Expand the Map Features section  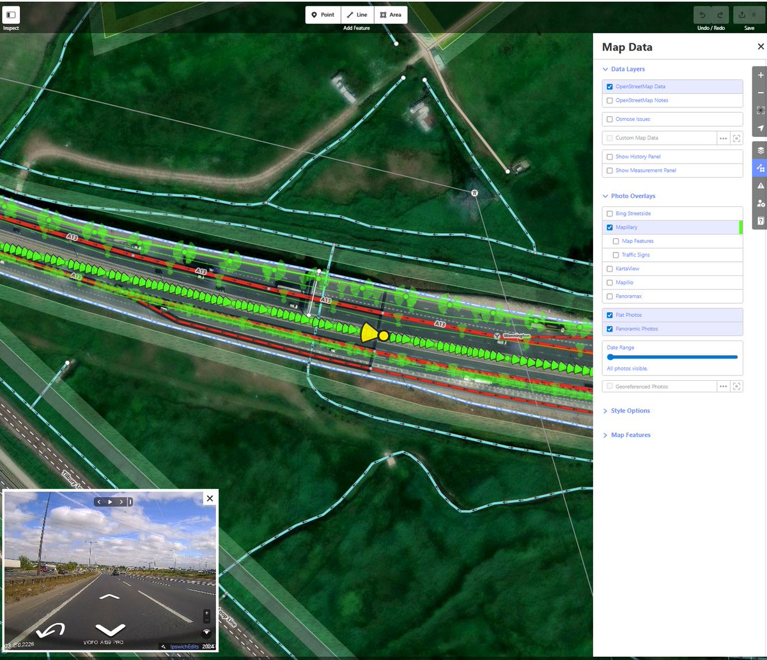[x=605, y=434]
